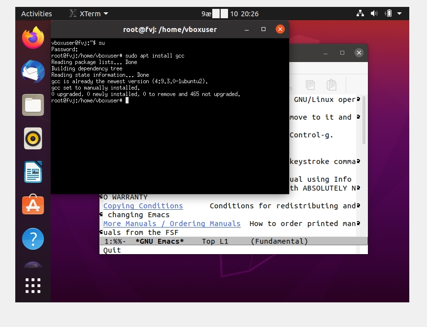Click the Building dependency tree line
Screen dimensions: 427x327
pos(87,68)
